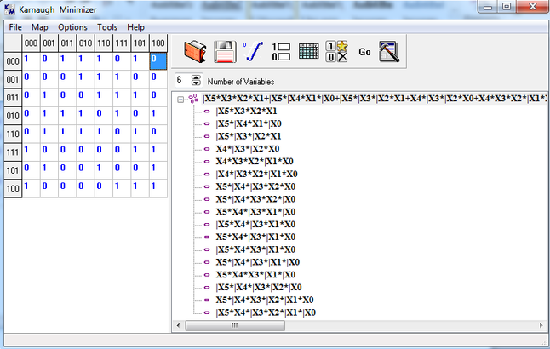Viewport: 550px width, 349px height.
Task: Maximize the Karnaugh Minimizer window
Action: click(x=507, y=7)
